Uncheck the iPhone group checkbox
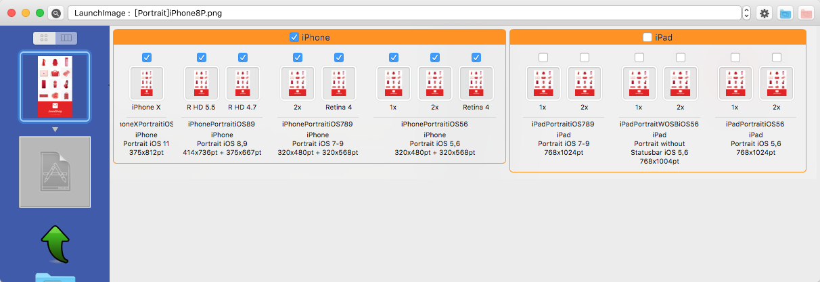Screen dimensions: 820x282 pyautogui.click(x=294, y=37)
